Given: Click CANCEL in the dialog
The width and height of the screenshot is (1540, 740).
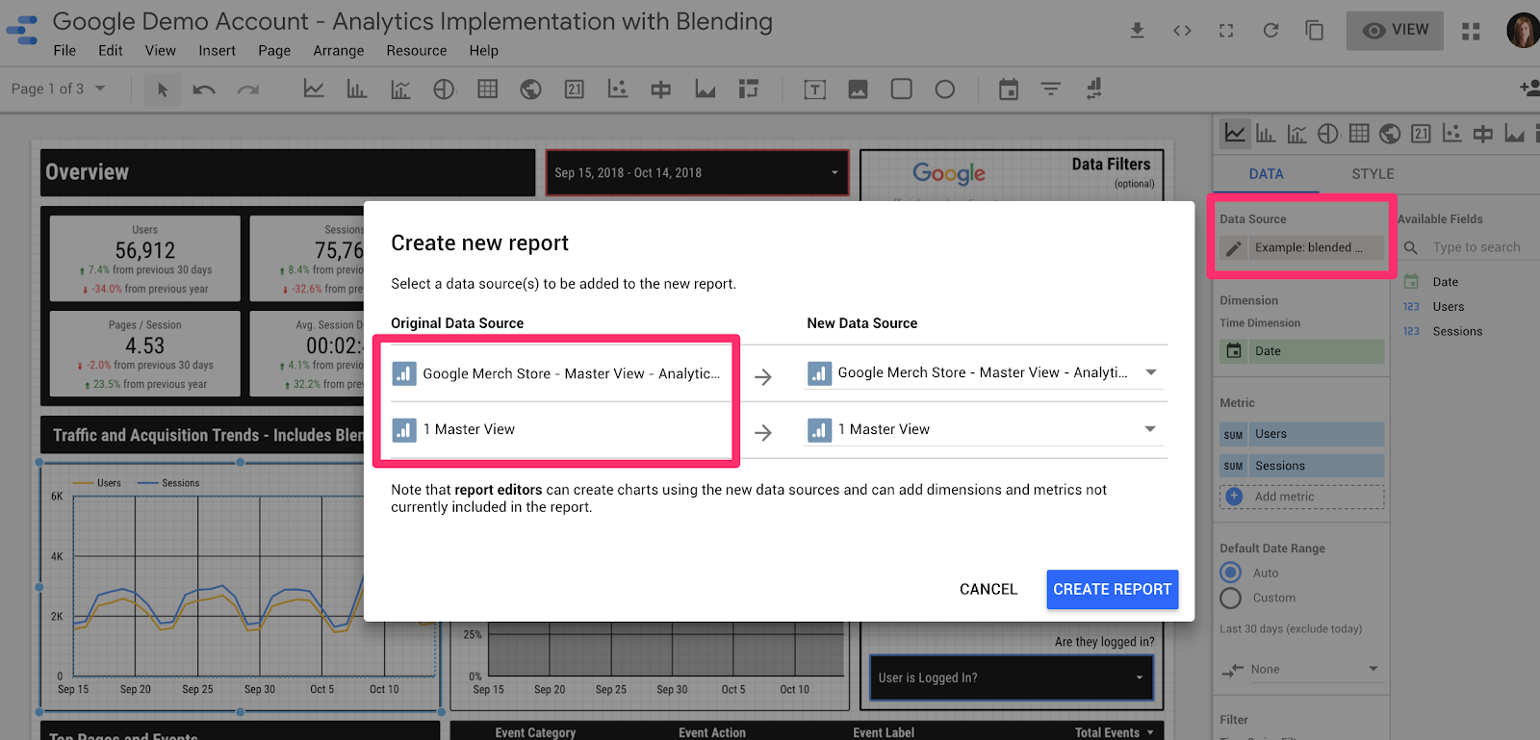Looking at the screenshot, I should coord(988,590).
